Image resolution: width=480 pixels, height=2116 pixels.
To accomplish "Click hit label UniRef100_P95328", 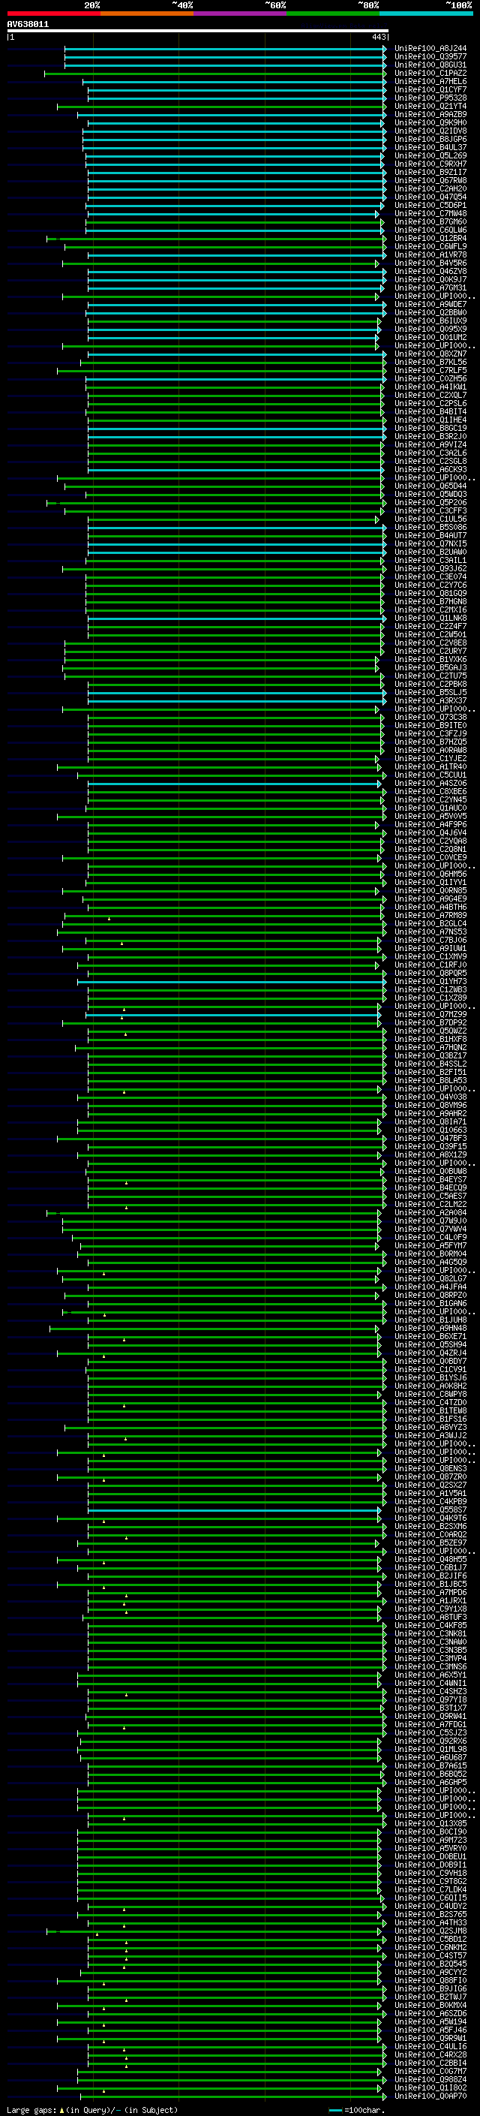I will coord(430,98).
